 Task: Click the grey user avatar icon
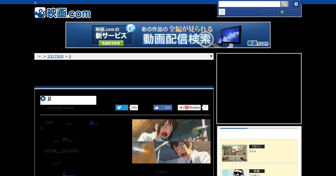(x=222, y=12)
